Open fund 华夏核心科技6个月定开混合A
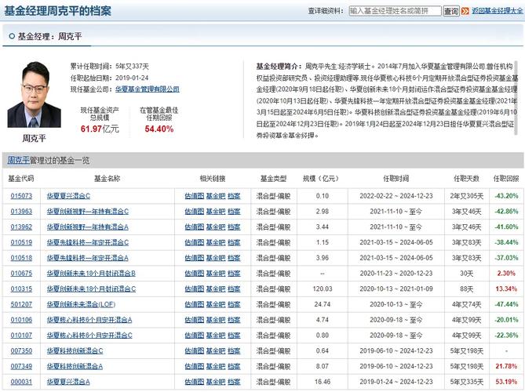The height and width of the screenshot is (392, 525). coord(89,320)
